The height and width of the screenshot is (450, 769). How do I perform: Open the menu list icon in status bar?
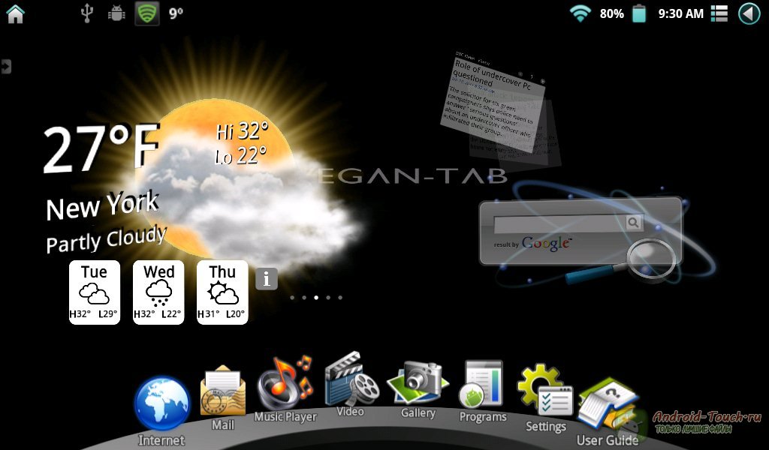pyautogui.click(x=719, y=13)
